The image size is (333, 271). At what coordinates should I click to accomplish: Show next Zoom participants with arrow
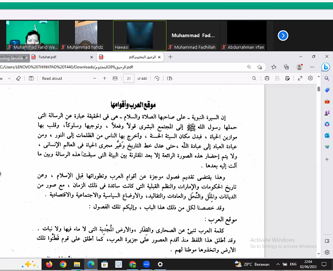pyautogui.click(x=283, y=36)
